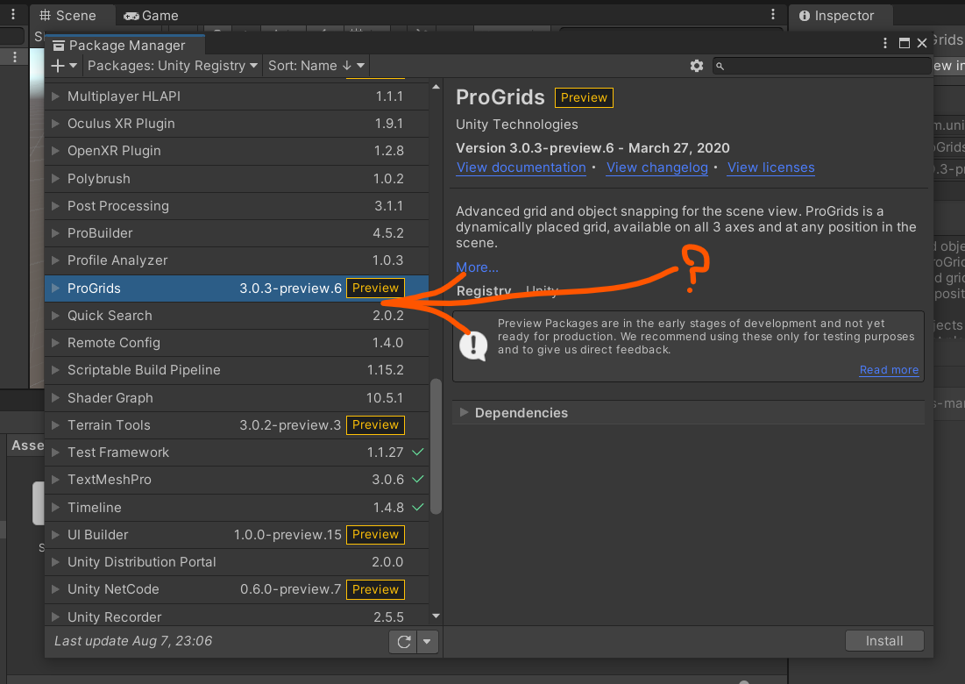Open the Packages: Unity Registry dropdown
The image size is (965, 684).
pyautogui.click(x=173, y=66)
